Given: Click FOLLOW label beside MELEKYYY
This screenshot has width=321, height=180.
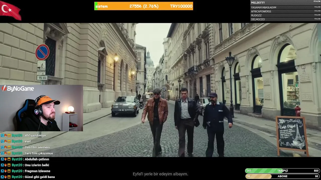Looking at the screenshot, I should tap(317, 1).
